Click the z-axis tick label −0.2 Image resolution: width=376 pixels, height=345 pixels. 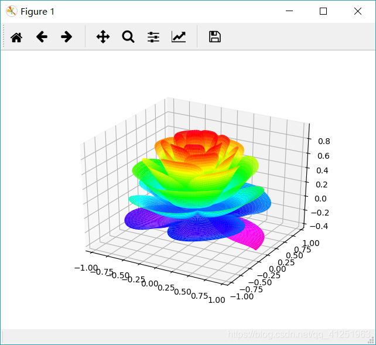pos(320,213)
